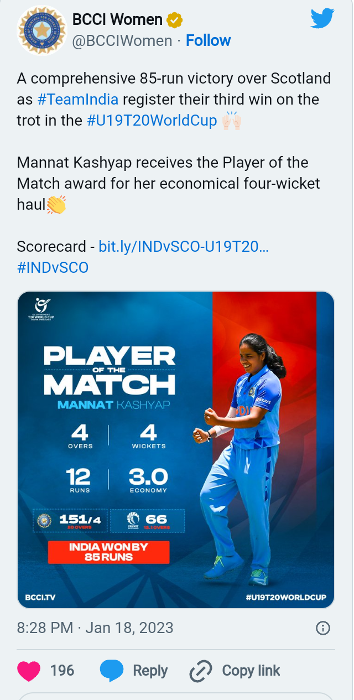Follow the BCCIWomen account

(x=208, y=40)
